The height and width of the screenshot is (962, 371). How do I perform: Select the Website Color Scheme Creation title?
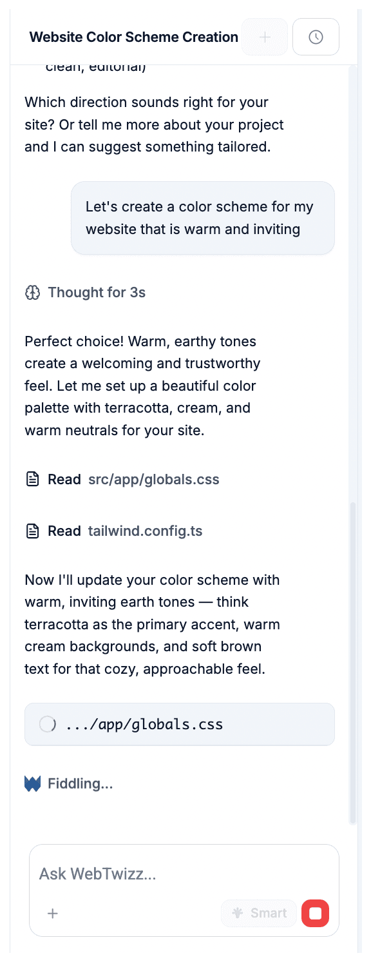[133, 37]
